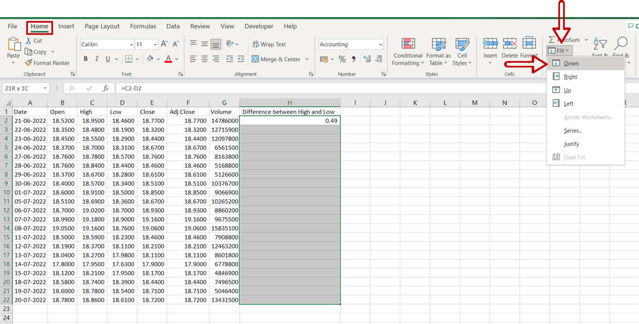Click the Copy icon
The height and width of the screenshot is (324, 639).
tap(28, 52)
